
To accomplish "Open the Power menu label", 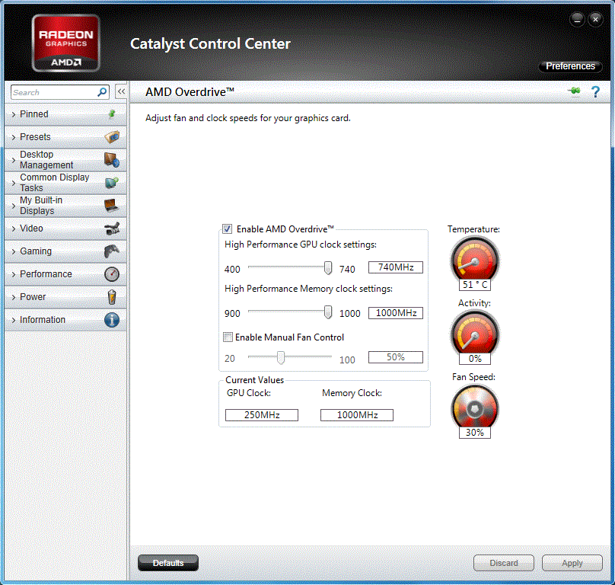I will (33, 297).
